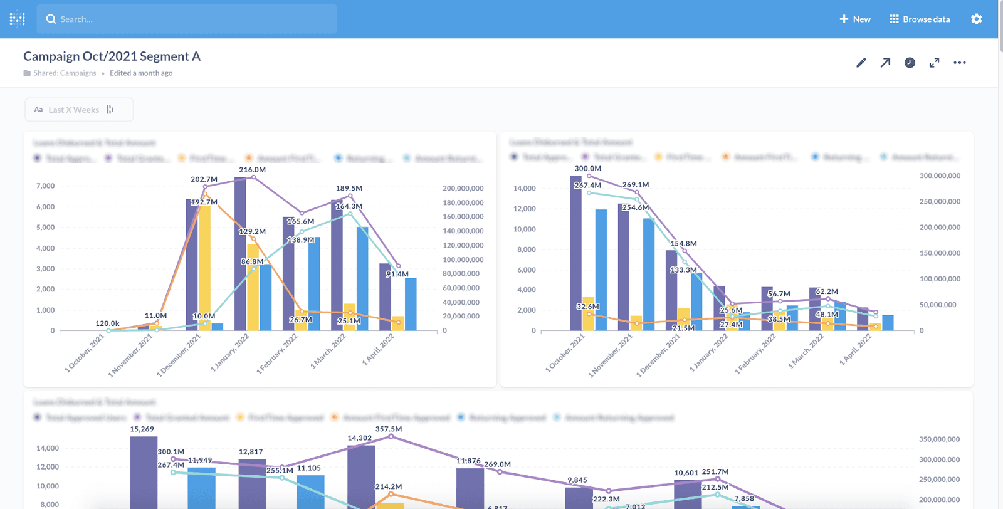The width and height of the screenshot is (1003, 509).
Task: Open the three-dot more options menu
Action: click(x=959, y=63)
